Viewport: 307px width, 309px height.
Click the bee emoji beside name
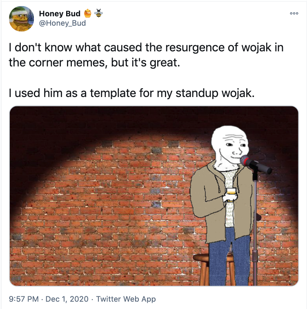coord(98,13)
